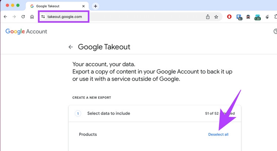277x151 pixels.
Task: Go back using arrow beside Google Takeout heading
Action: click(71, 47)
